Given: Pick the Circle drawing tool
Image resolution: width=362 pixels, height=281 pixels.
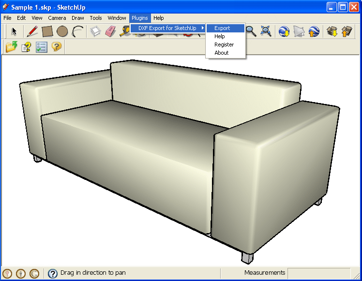Looking at the screenshot, I should (62, 31).
